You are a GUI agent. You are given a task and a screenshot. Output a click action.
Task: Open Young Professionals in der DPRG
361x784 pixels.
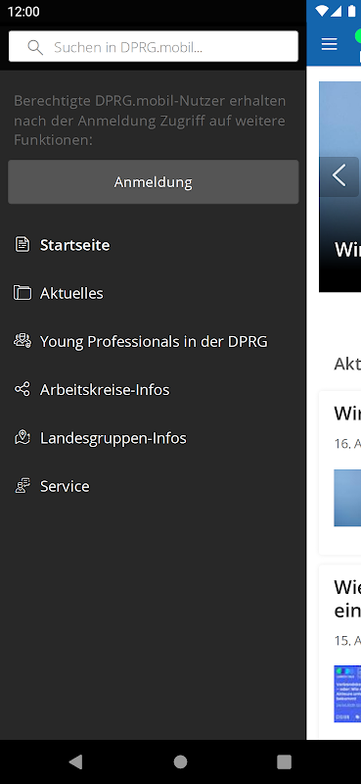tap(154, 341)
